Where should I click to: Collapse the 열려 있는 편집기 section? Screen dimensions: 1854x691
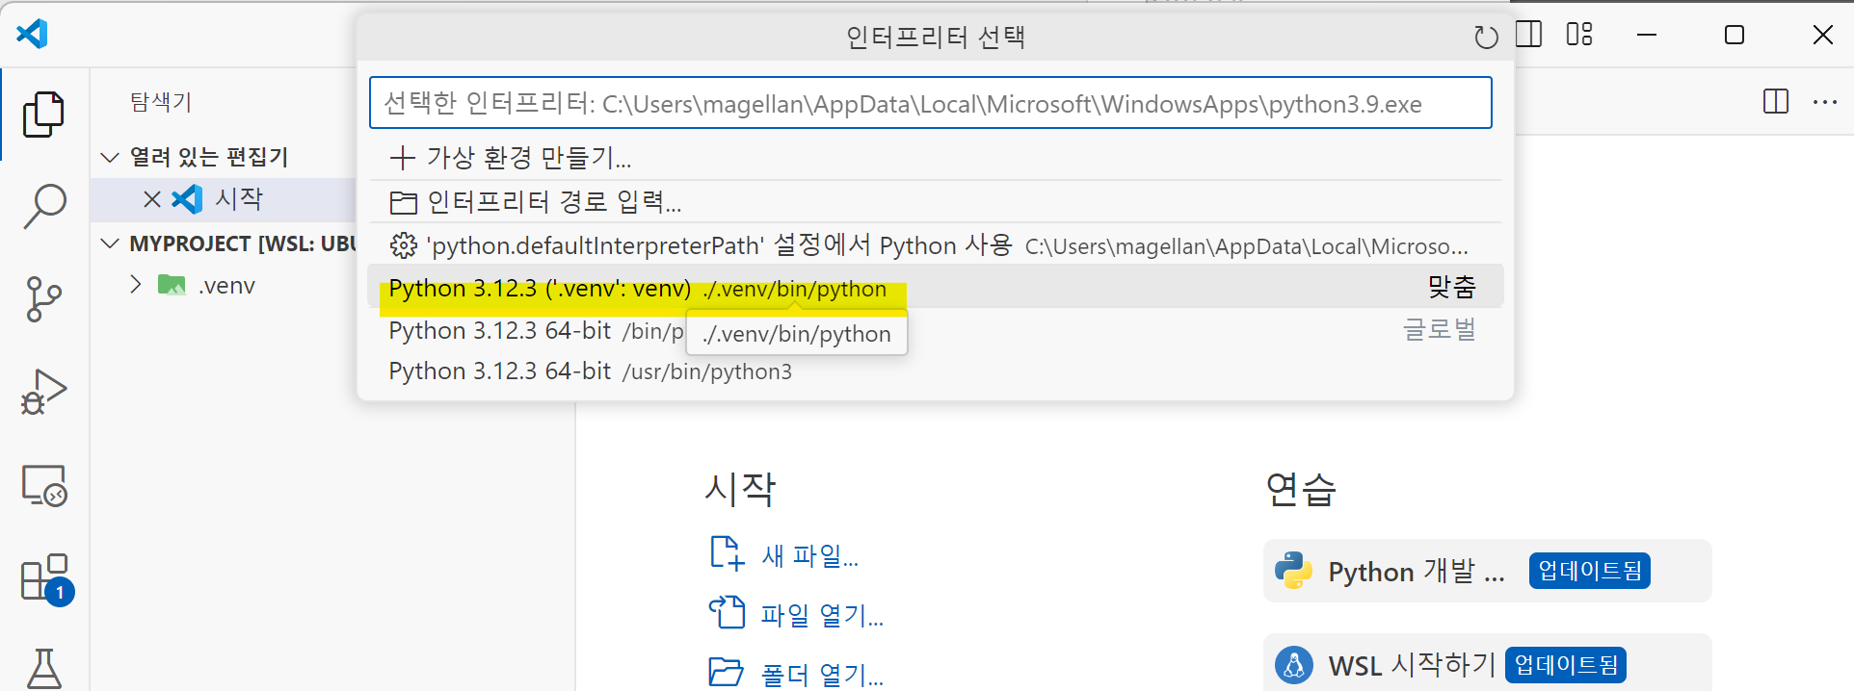tap(111, 157)
